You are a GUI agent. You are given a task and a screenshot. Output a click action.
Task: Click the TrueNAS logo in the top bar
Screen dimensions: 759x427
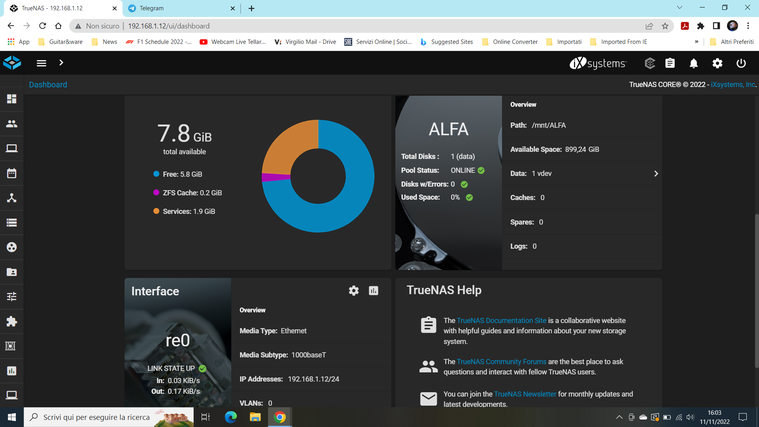12,63
